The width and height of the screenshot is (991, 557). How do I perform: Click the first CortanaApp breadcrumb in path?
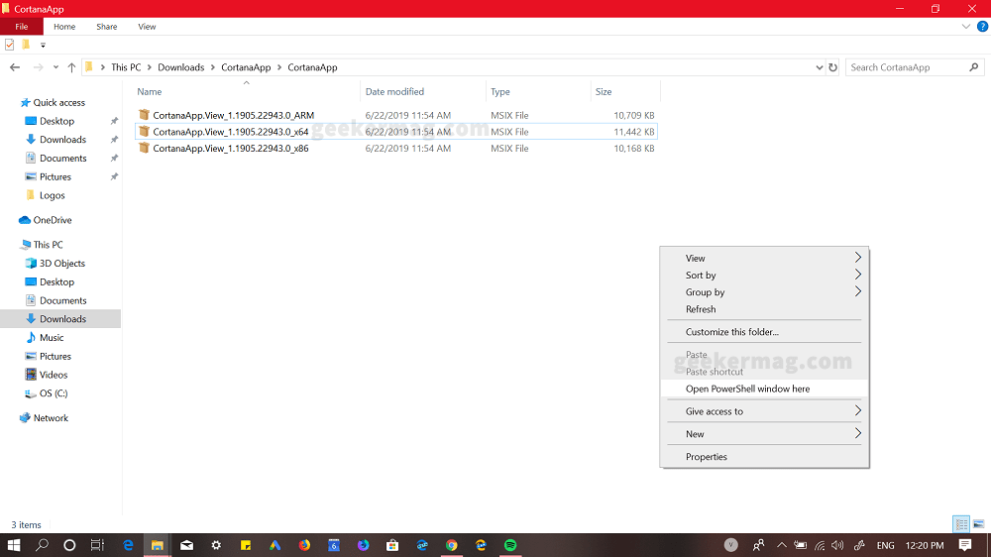[x=246, y=67]
